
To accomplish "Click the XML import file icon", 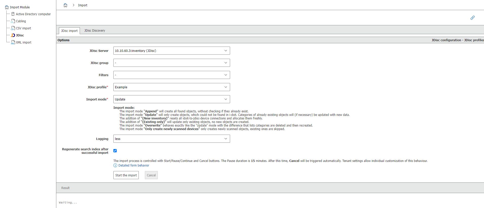I will [13, 42].
